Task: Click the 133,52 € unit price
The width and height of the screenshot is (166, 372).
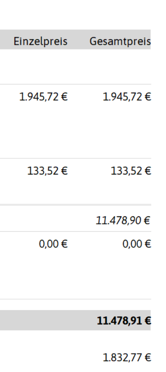Action: [x=48, y=171]
